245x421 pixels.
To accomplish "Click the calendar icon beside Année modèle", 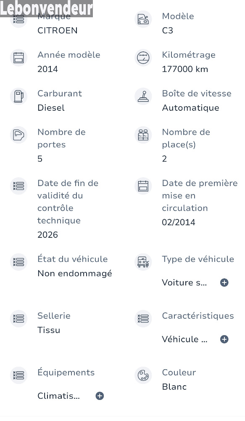I will pyautogui.click(x=19, y=58).
